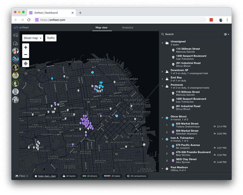Screen dimensions: 243x195
Task: Click the first driver avatar in sidebar
Action: [x=15, y=51]
